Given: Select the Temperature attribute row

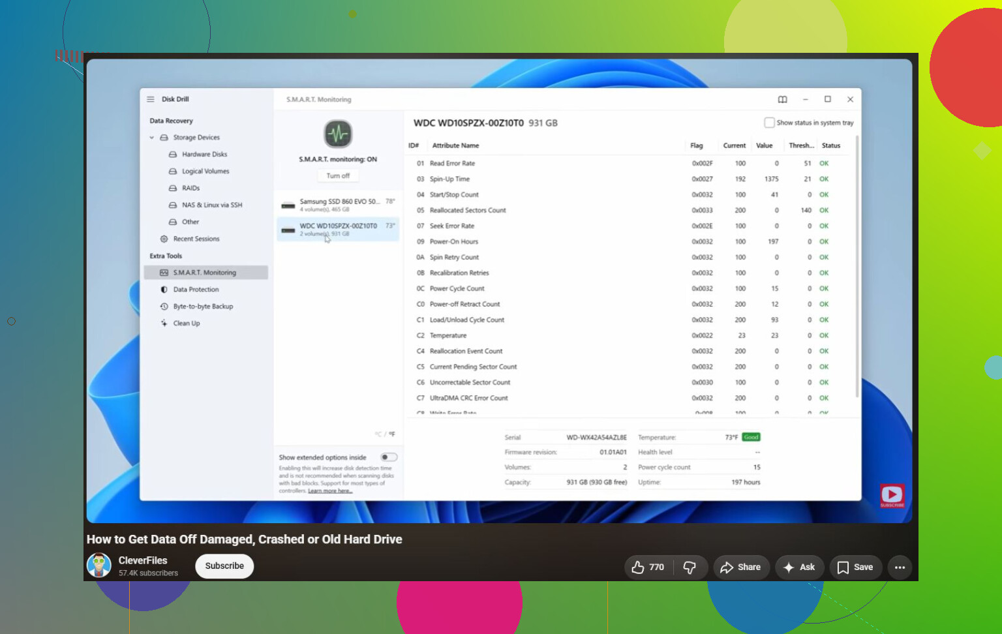Looking at the screenshot, I should pos(630,336).
